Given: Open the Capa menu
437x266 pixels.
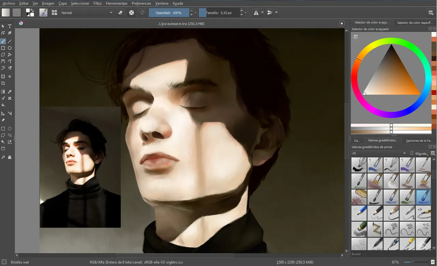Looking at the screenshot, I should 62,3.
